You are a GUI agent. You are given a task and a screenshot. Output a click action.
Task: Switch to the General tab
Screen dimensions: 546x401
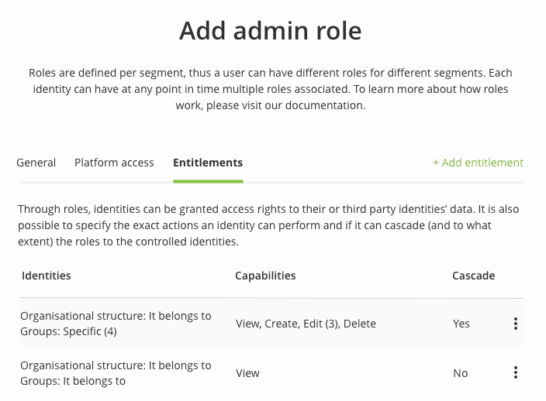tap(36, 163)
